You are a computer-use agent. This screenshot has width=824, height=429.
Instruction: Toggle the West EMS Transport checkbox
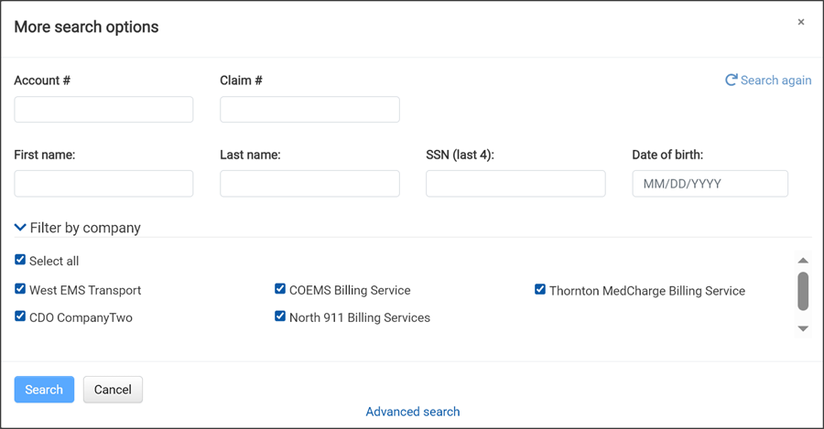coord(20,289)
